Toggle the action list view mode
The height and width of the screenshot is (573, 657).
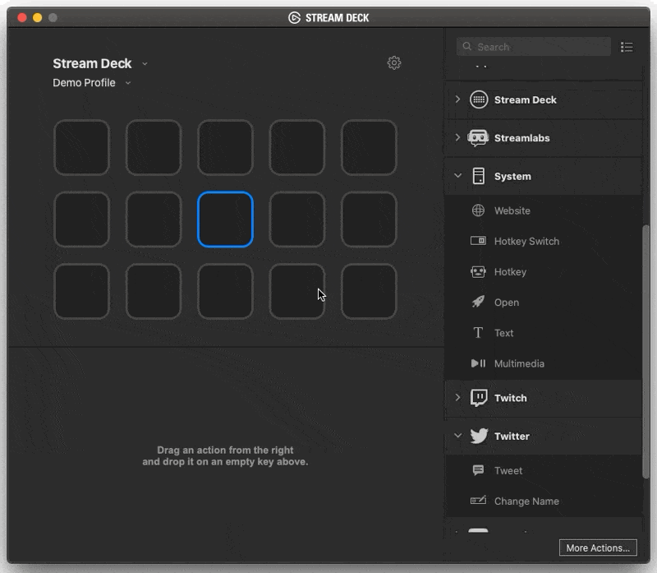[x=627, y=47]
